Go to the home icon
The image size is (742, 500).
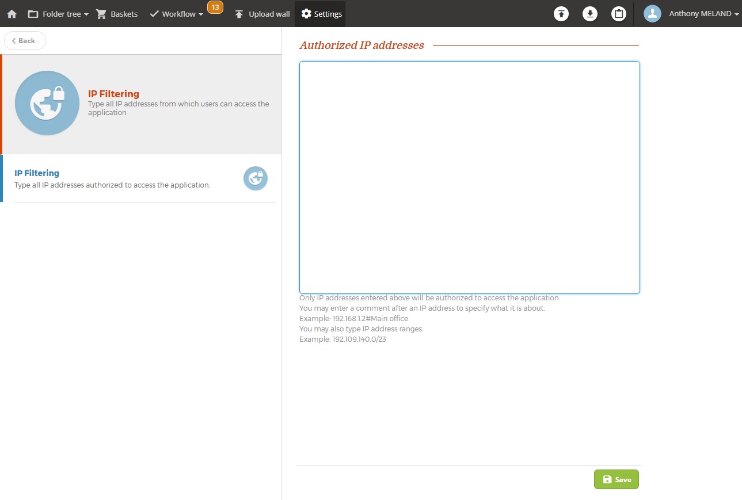12,14
